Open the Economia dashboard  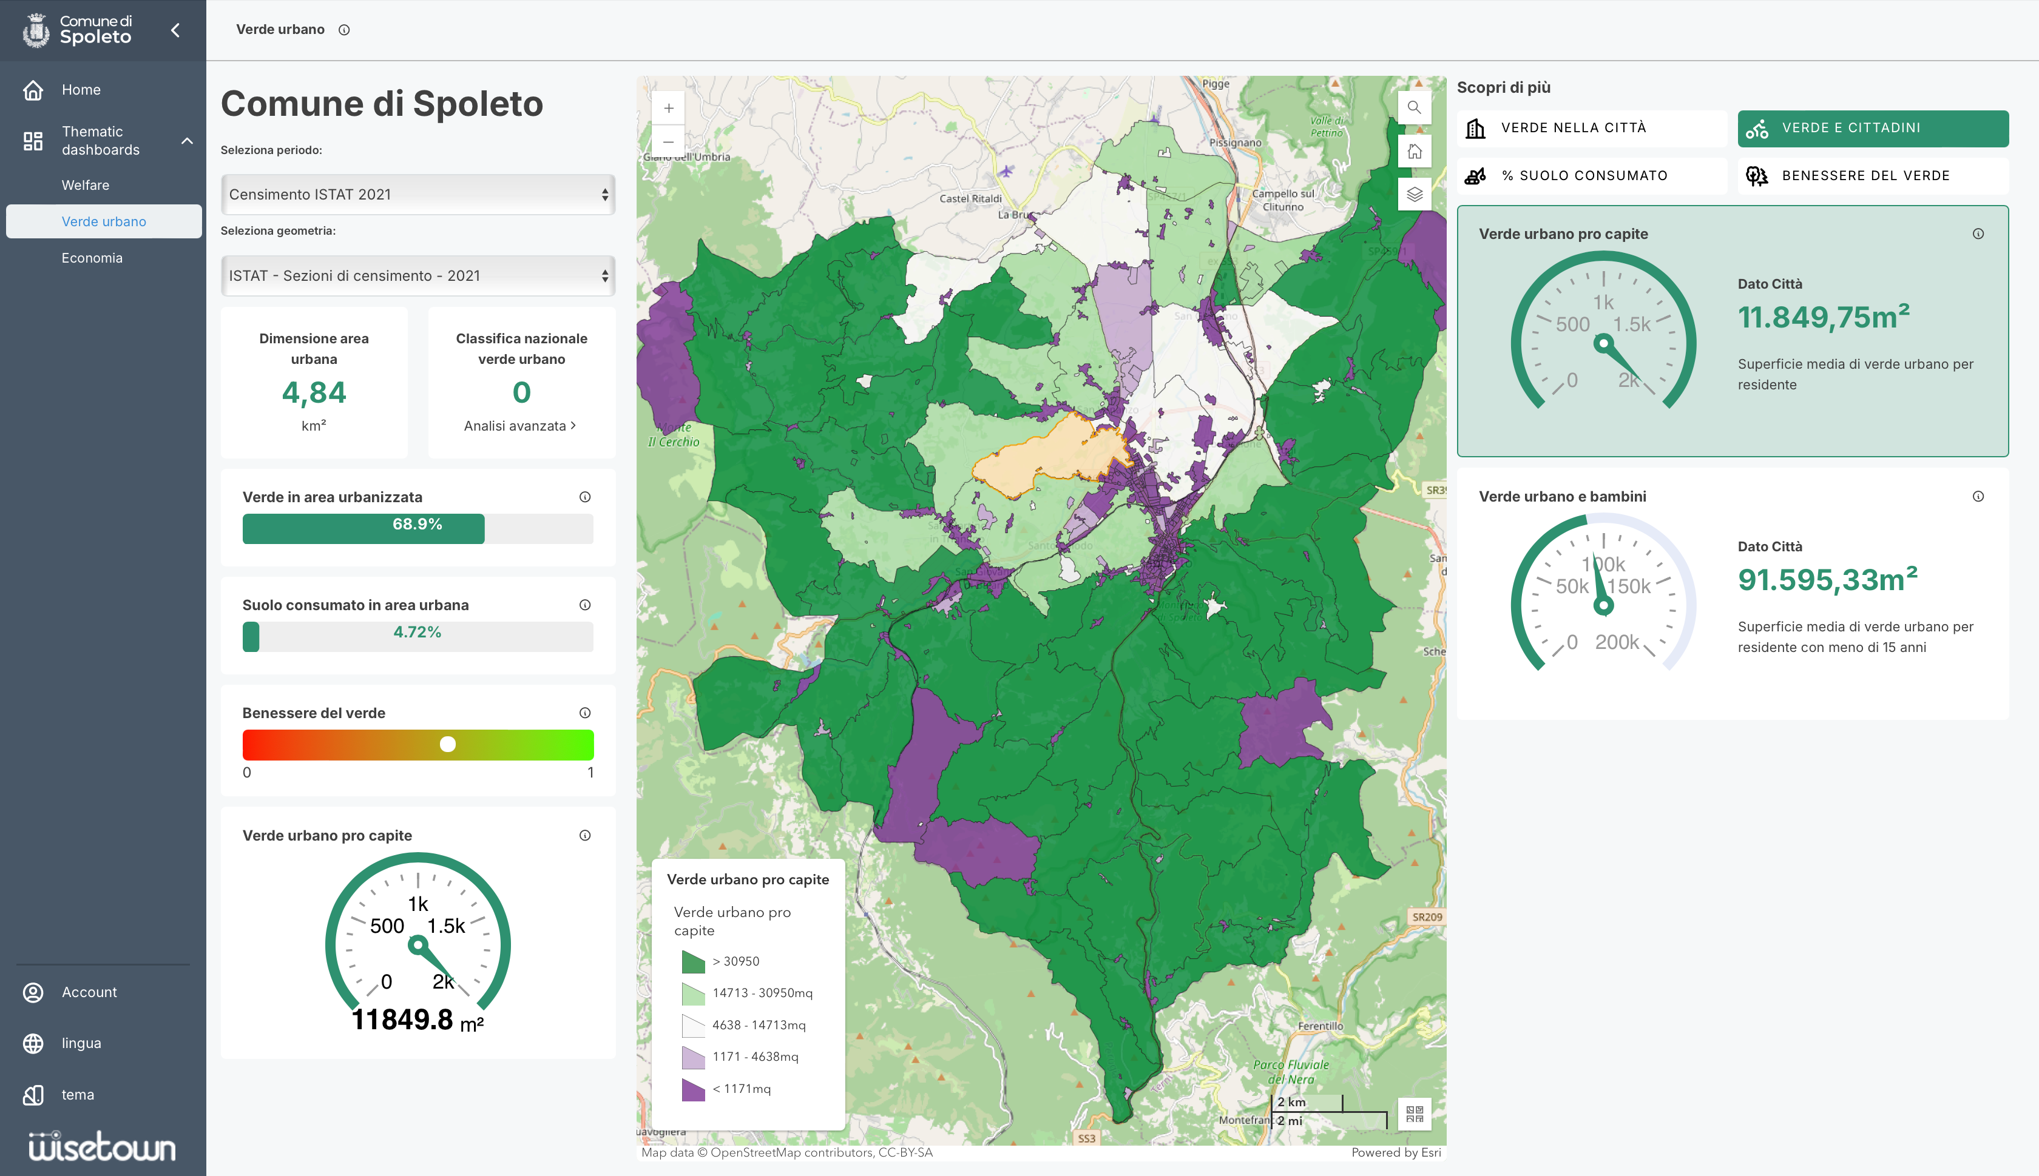(92, 258)
